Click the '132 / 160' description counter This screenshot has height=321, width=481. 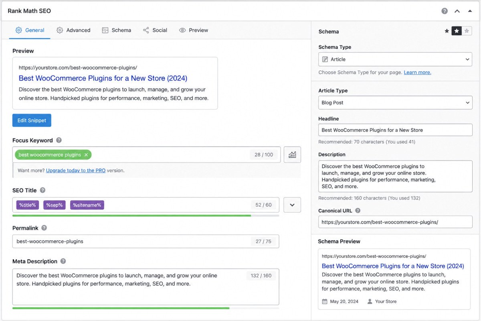point(261,276)
